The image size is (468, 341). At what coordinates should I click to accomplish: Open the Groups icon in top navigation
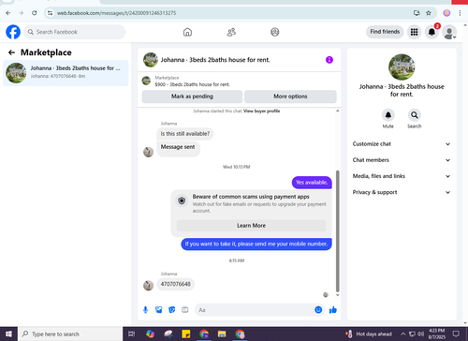pyautogui.click(x=275, y=32)
